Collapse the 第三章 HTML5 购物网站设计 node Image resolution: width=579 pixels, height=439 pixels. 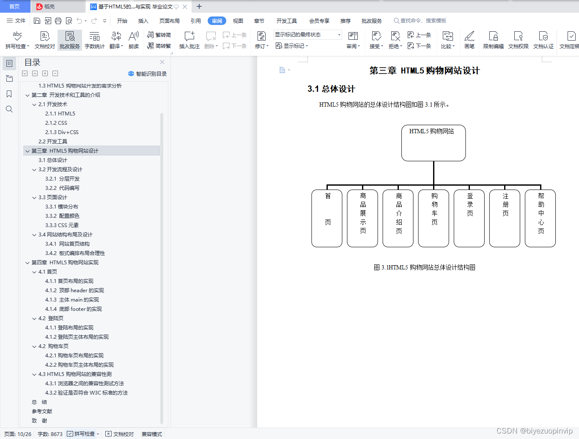27,151
